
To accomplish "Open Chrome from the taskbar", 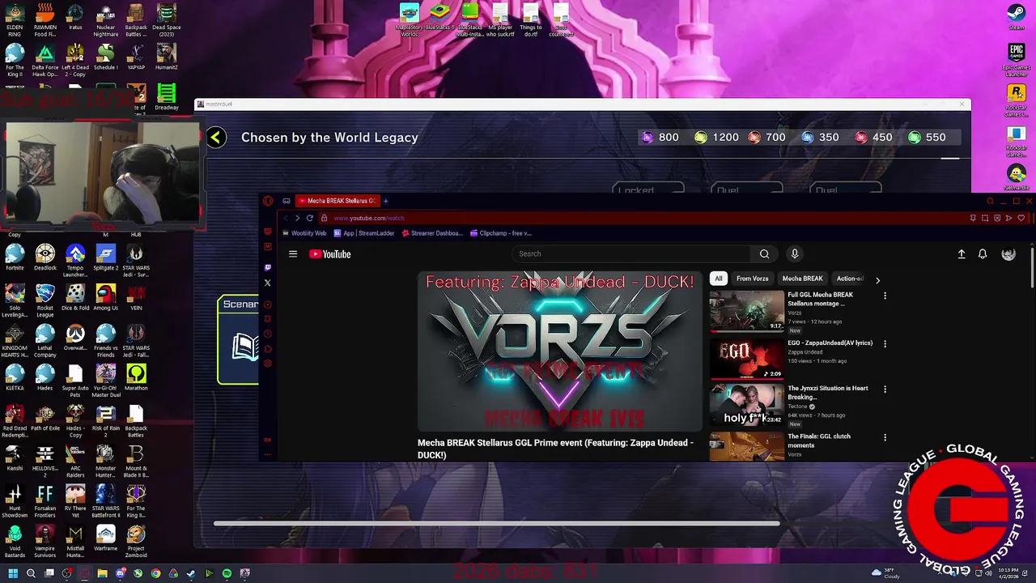I will pyautogui.click(x=155, y=573).
